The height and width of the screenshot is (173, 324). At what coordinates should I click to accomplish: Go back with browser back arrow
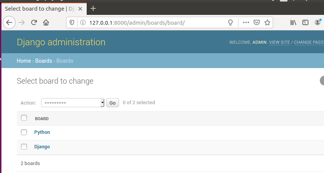9,22
